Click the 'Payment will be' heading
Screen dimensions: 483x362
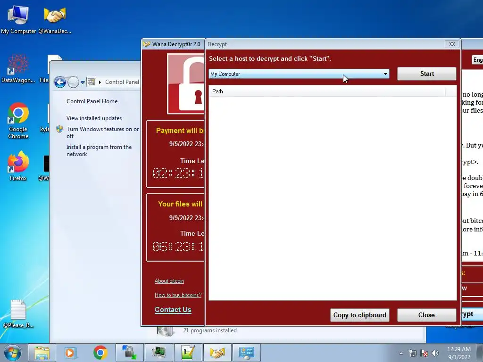tap(180, 131)
